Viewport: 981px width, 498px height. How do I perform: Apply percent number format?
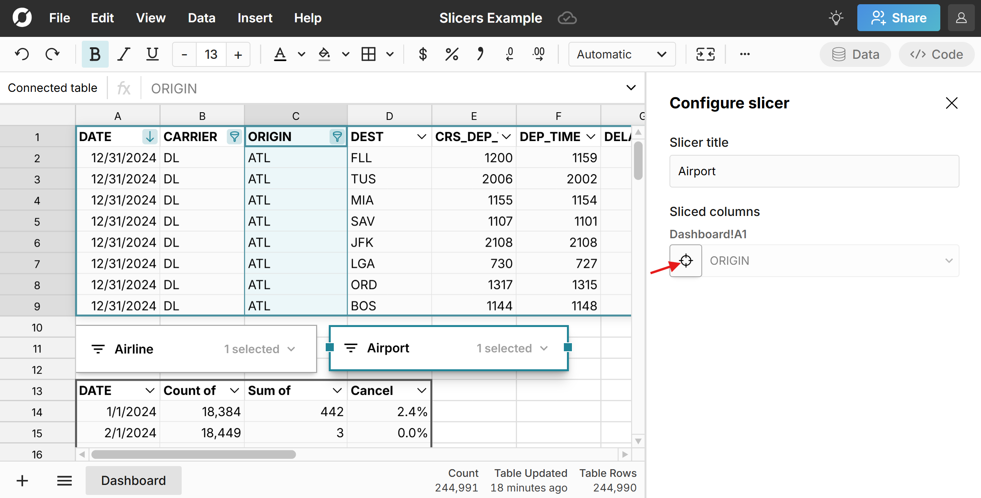pyautogui.click(x=451, y=54)
